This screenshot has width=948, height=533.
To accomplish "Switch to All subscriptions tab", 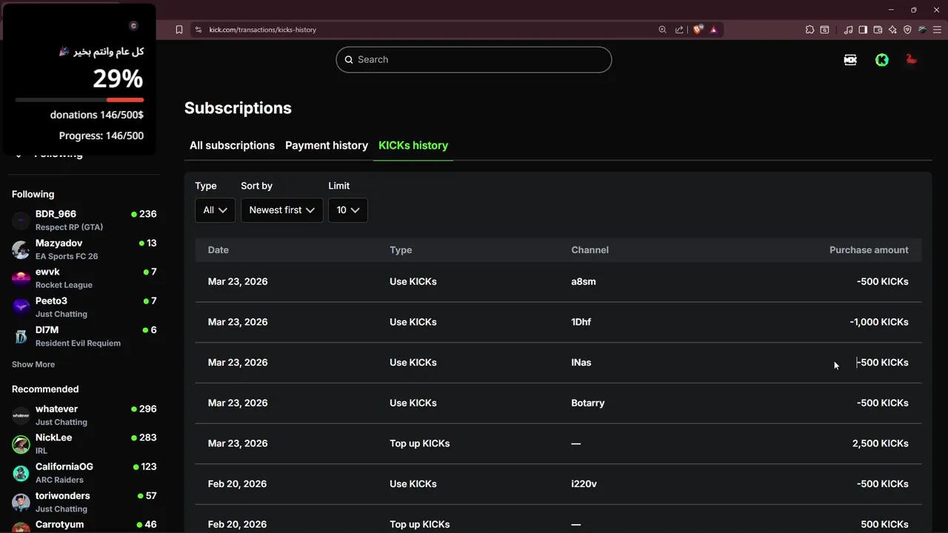I will tap(232, 146).
